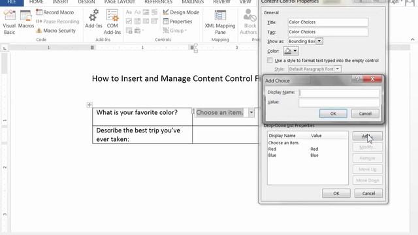Click Pause Recording in Code group
This screenshot has height=235, width=418.
click(57, 22)
